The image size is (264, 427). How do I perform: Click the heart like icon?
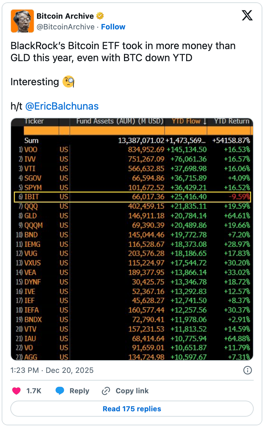pyautogui.click(x=16, y=391)
